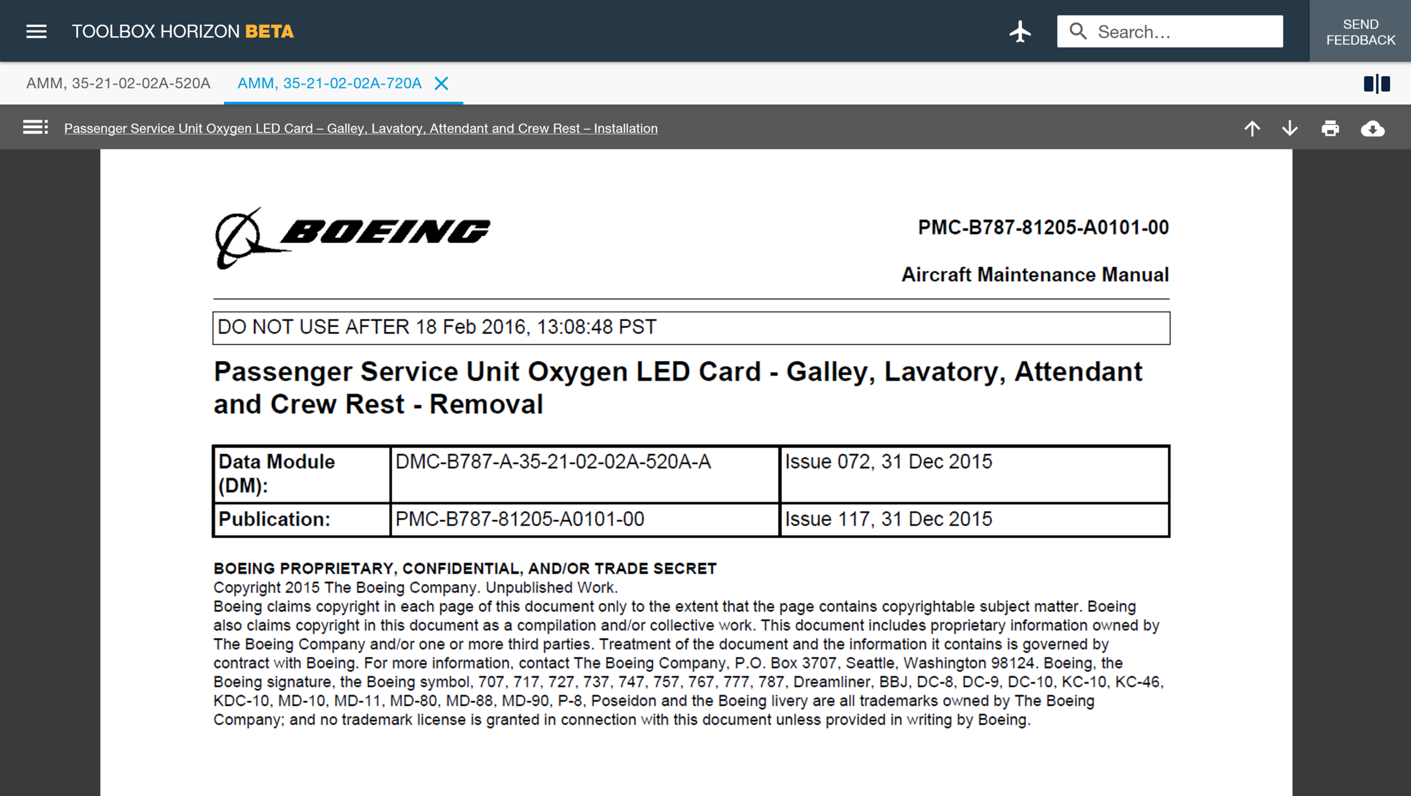Click the Copyright 2015 The Boeing Company line
Viewport: 1411px width, 796px height.
pos(415,588)
